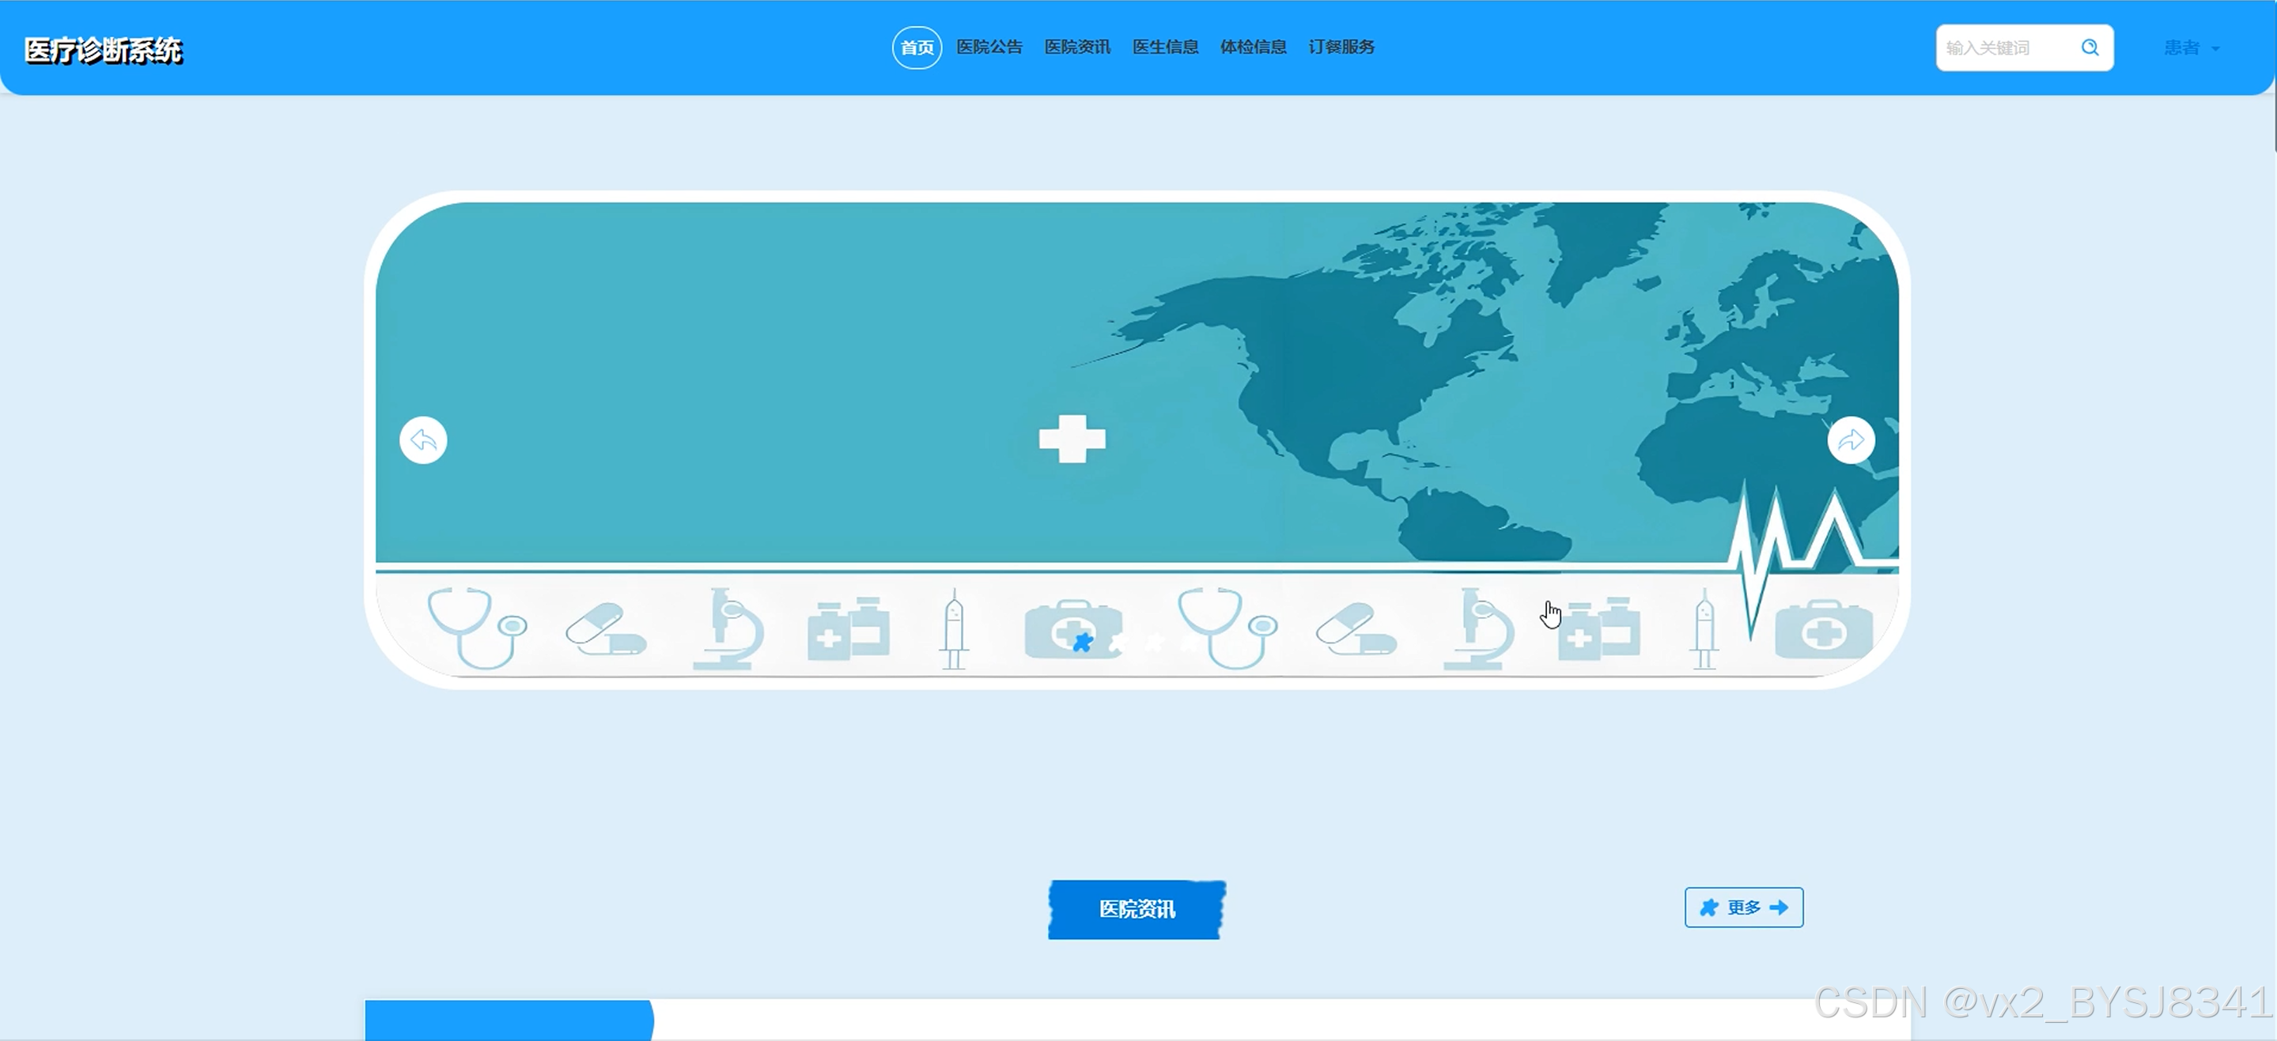Screen dimensions: 2277x1041
Task: Open 医院公告 in navigation bar
Action: tap(989, 47)
